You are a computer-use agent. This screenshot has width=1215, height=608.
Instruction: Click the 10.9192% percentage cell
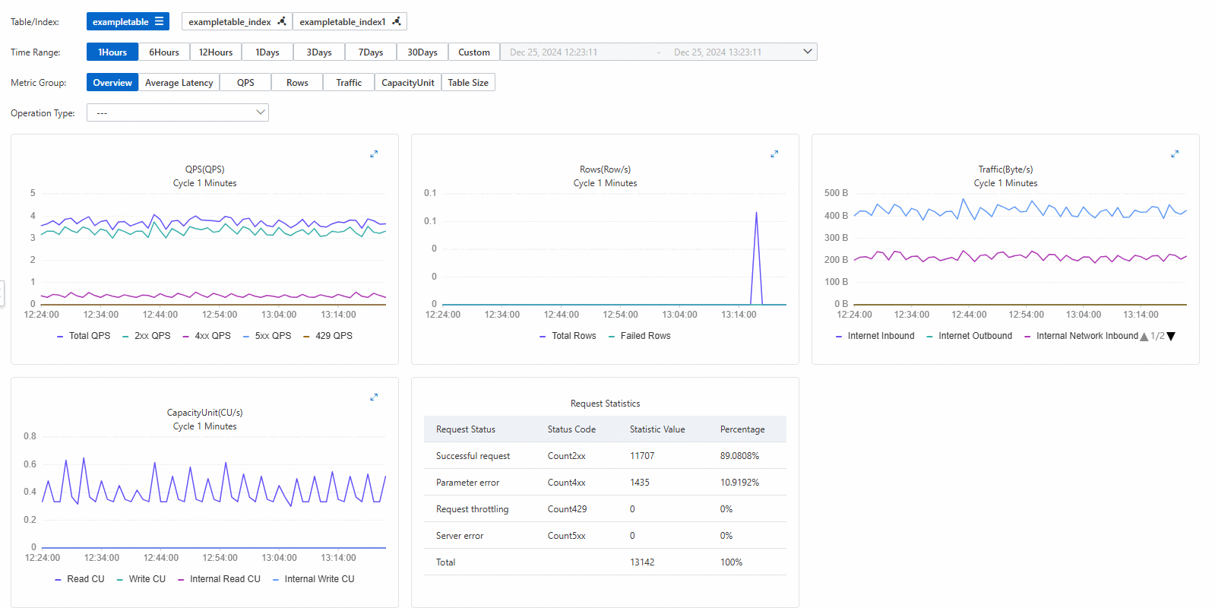coord(739,483)
